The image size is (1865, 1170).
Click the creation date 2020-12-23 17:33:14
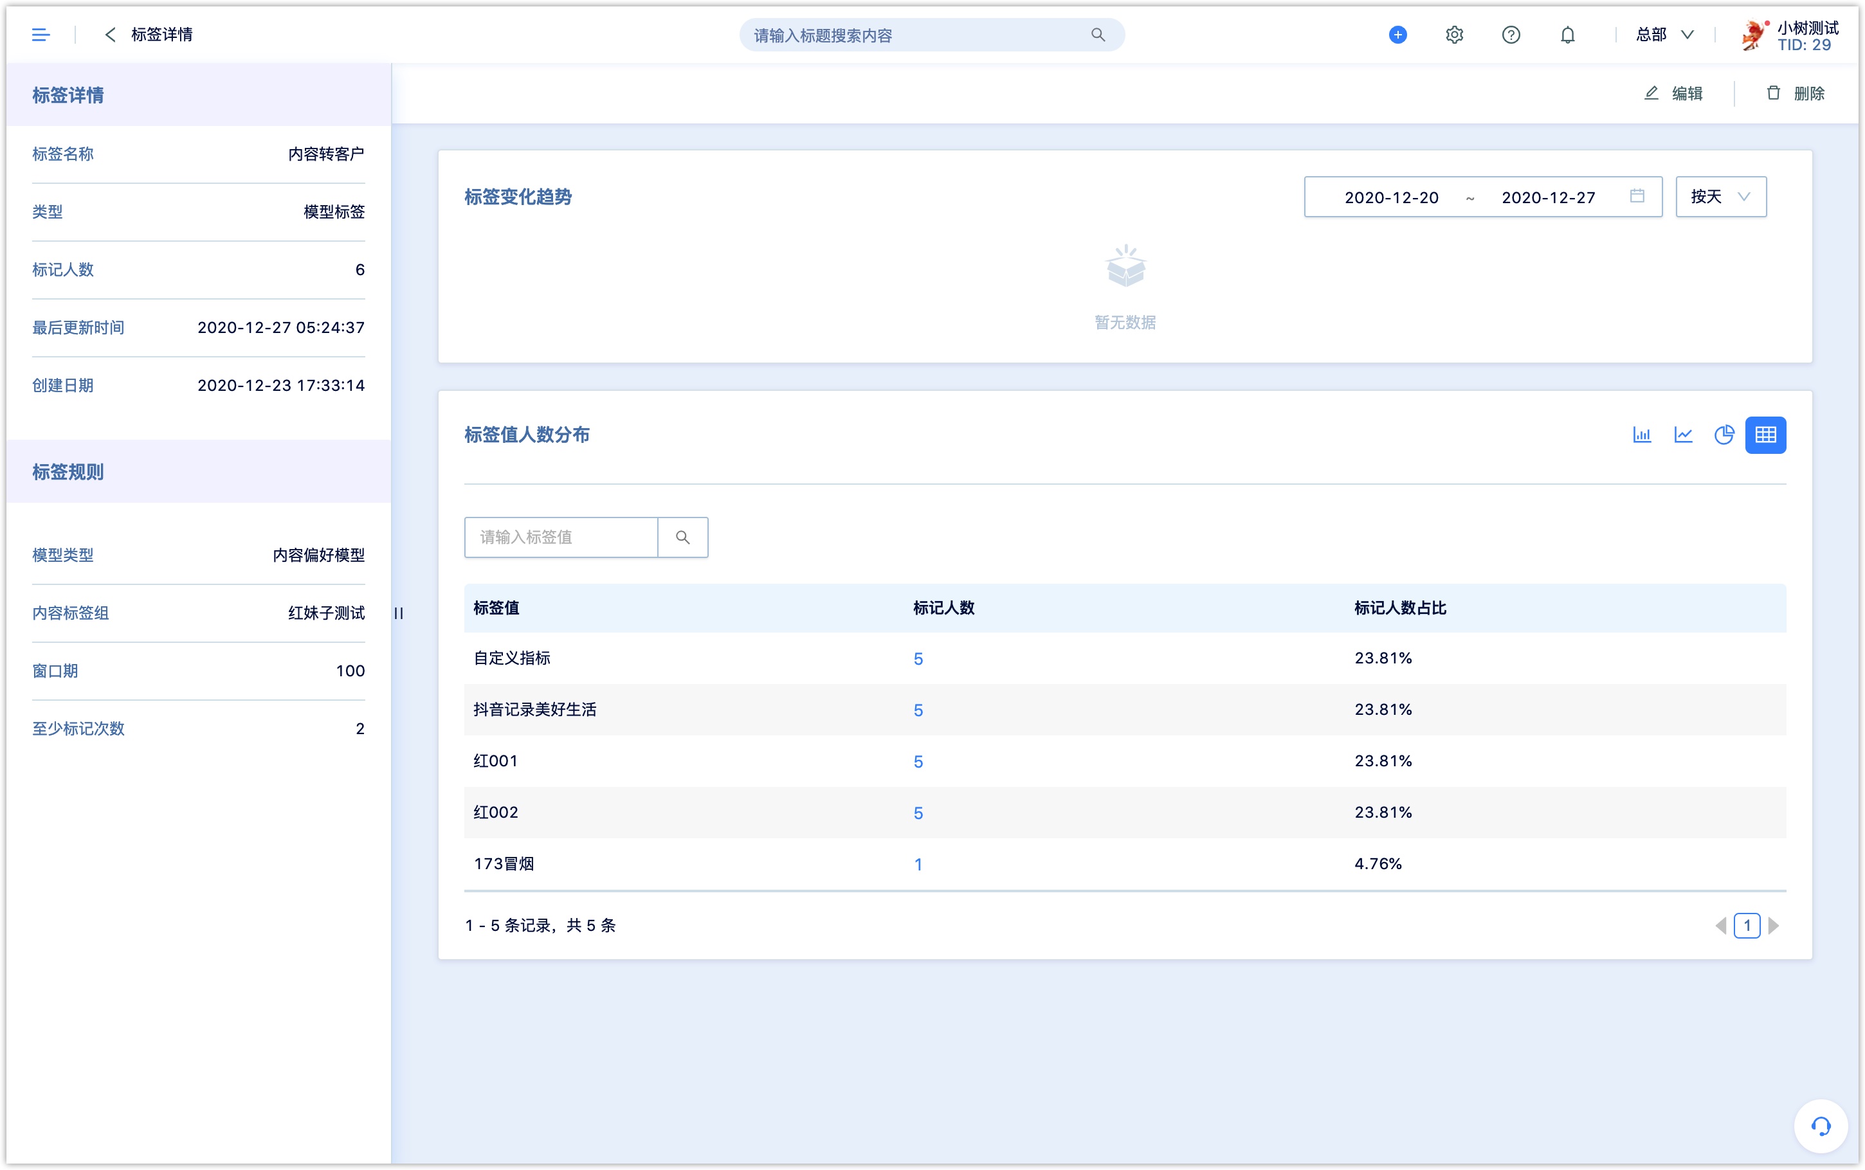coord(281,385)
